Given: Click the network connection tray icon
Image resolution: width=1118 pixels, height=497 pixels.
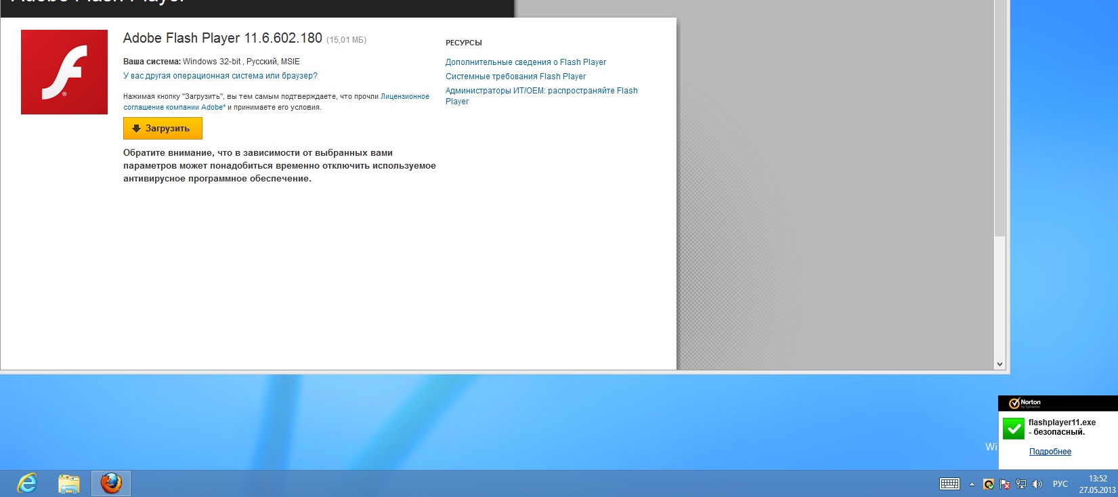Looking at the screenshot, I should click(1021, 484).
